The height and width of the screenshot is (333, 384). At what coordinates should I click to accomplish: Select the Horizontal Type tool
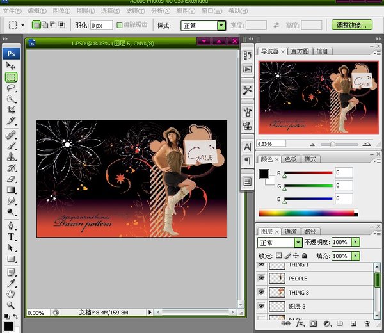(11, 236)
